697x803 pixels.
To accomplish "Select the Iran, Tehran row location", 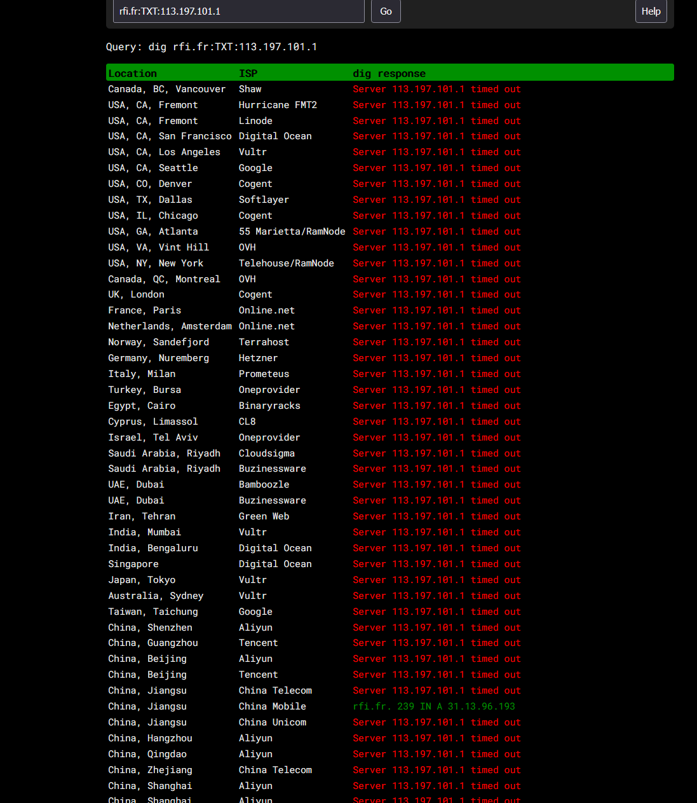I will (142, 516).
